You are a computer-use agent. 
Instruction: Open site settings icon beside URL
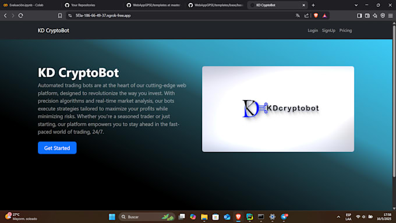pos(70,16)
